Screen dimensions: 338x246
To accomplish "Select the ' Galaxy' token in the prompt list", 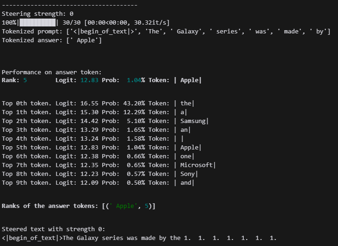I will point(187,32).
